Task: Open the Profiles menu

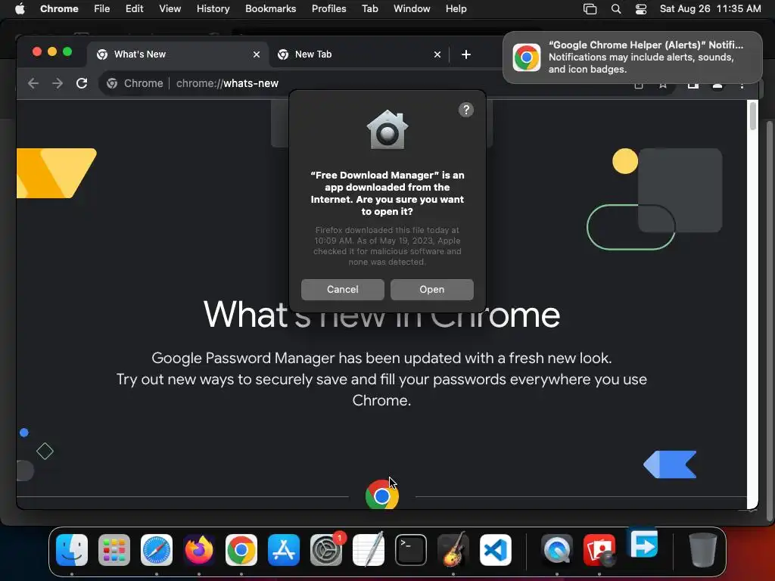Action: pos(328,9)
